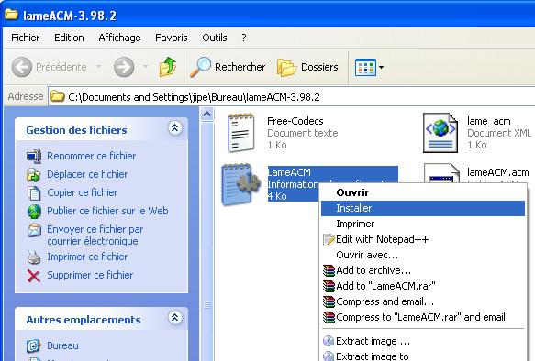The height and width of the screenshot is (361, 535).
Task: Collapse the Gestion des fichiers panel
Action: tap(174, 127)
